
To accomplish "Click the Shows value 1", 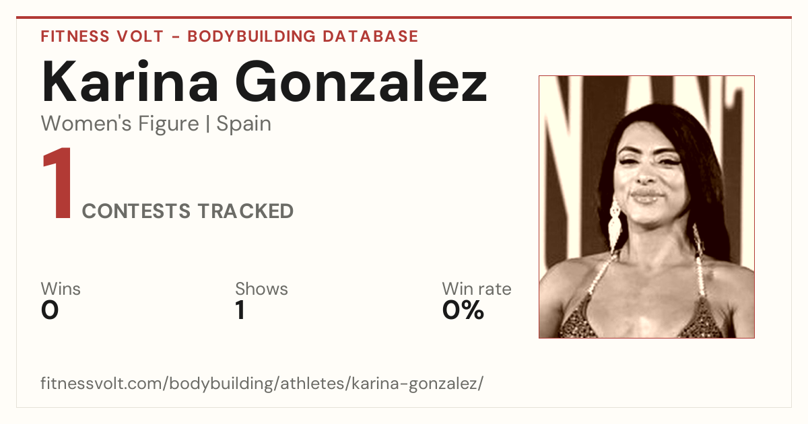I will (240, 310).
